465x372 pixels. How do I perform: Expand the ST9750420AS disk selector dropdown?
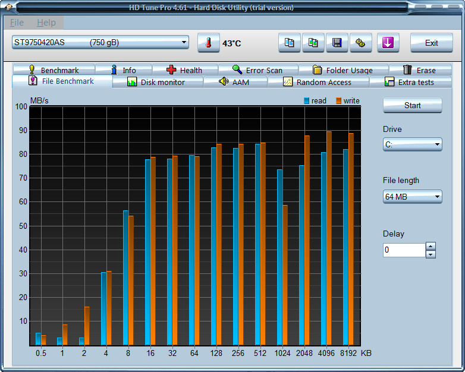point(100,42)
